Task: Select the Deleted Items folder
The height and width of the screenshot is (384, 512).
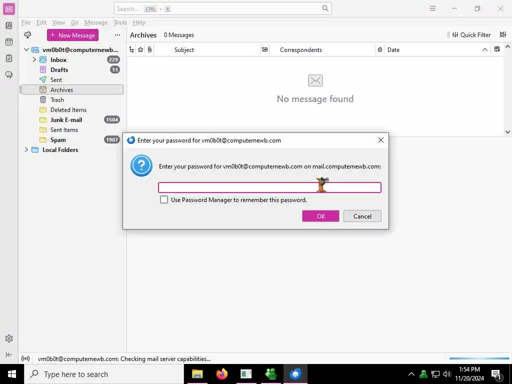Action: coord(72,109)
